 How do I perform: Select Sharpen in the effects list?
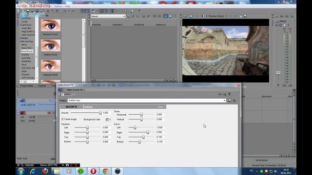click(25, 74)
